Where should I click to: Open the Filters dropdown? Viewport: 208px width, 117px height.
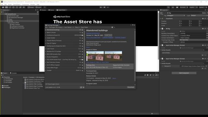tap(77, 27)
